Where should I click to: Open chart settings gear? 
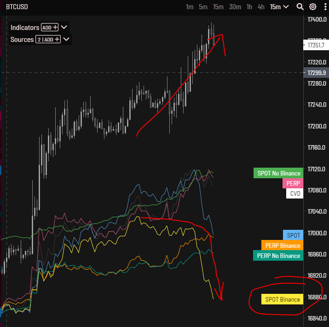312,7
